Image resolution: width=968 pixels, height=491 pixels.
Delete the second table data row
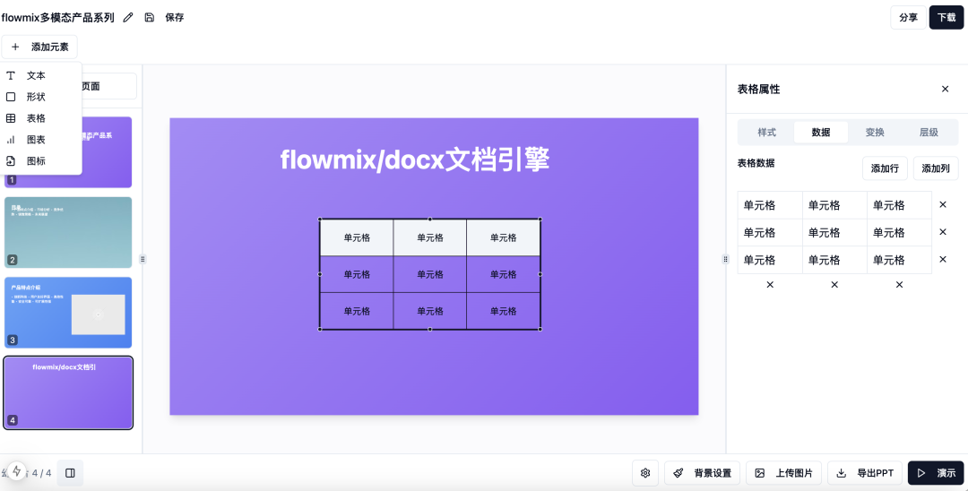point(943,232)
